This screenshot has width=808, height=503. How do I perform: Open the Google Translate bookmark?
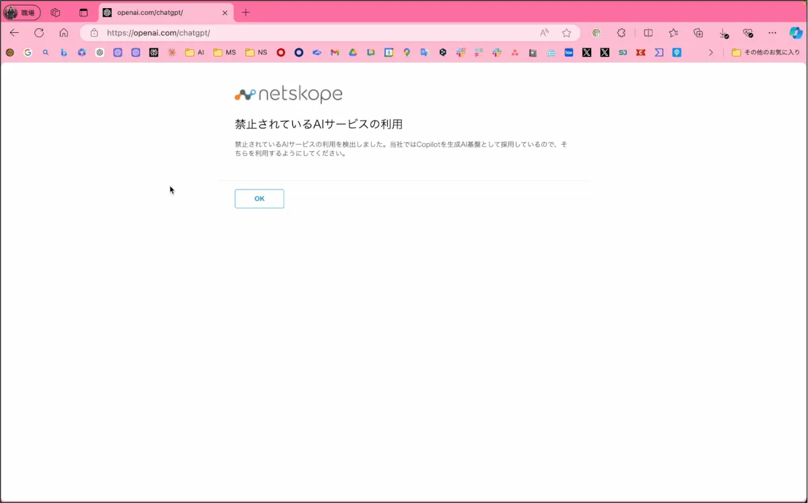424,52
